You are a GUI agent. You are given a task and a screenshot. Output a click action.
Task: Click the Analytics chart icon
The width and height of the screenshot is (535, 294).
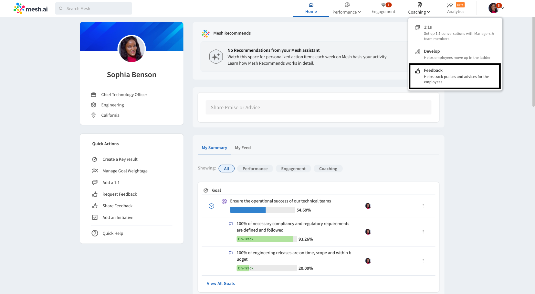coord(450,5)
